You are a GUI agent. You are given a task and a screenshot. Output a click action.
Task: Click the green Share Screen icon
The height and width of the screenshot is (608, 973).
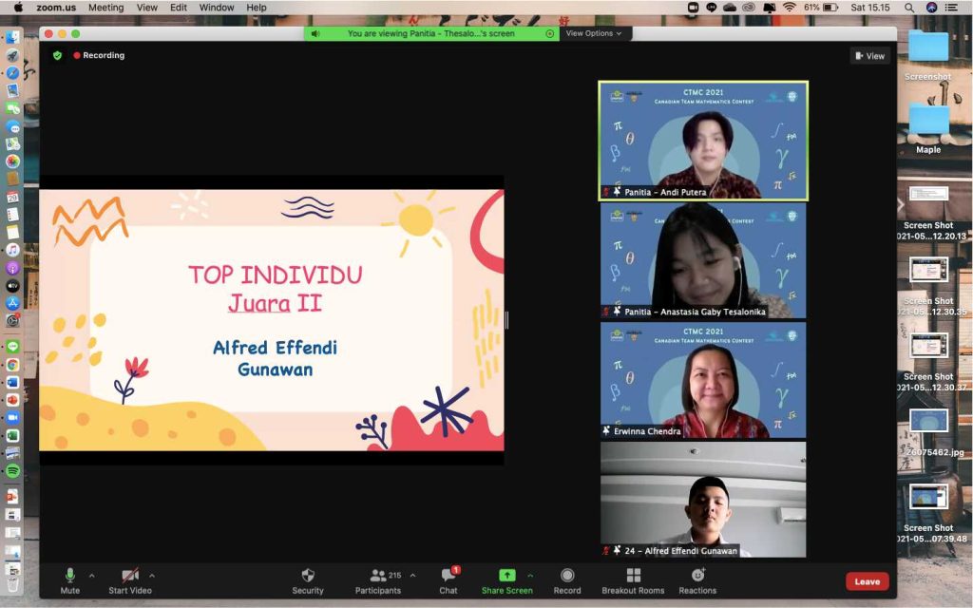point(506,576)
